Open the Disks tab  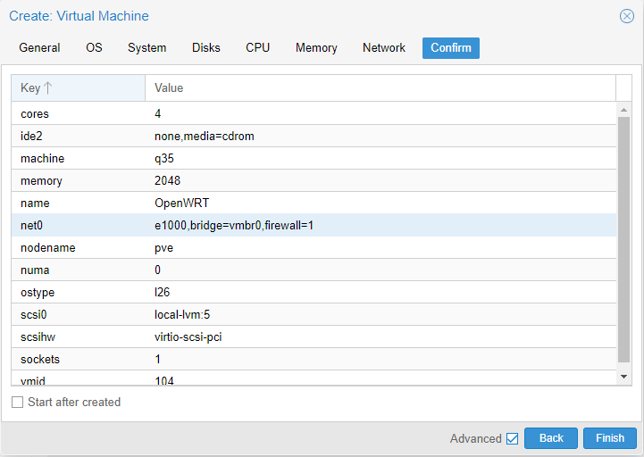click(x=205, y=48)
